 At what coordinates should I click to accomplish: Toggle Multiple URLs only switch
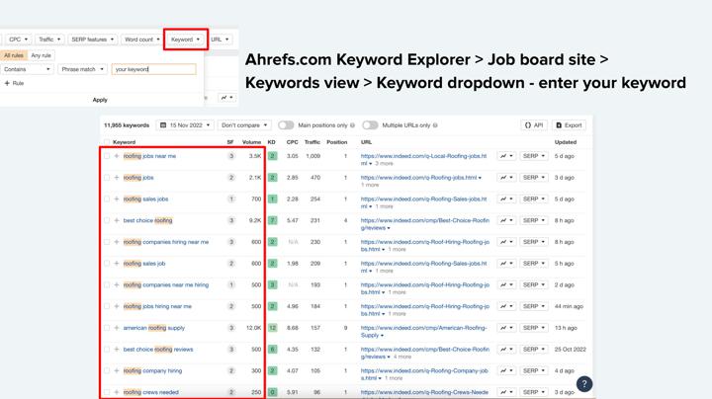(370, 125)
